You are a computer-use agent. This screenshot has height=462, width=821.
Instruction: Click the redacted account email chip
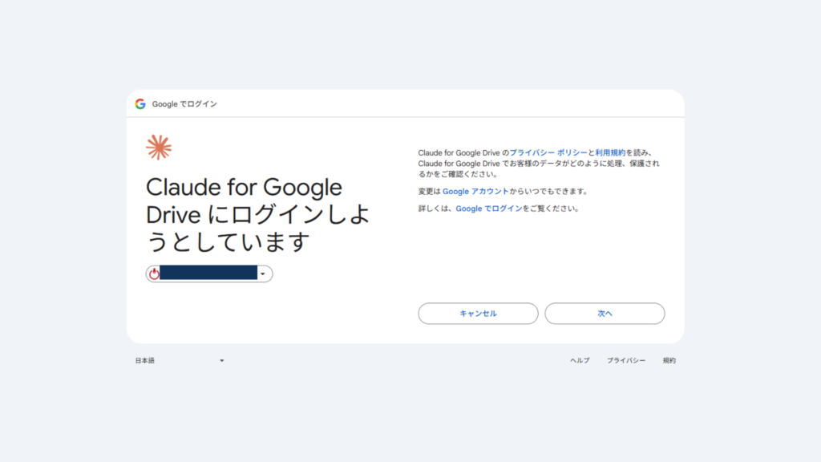[209, 274]
